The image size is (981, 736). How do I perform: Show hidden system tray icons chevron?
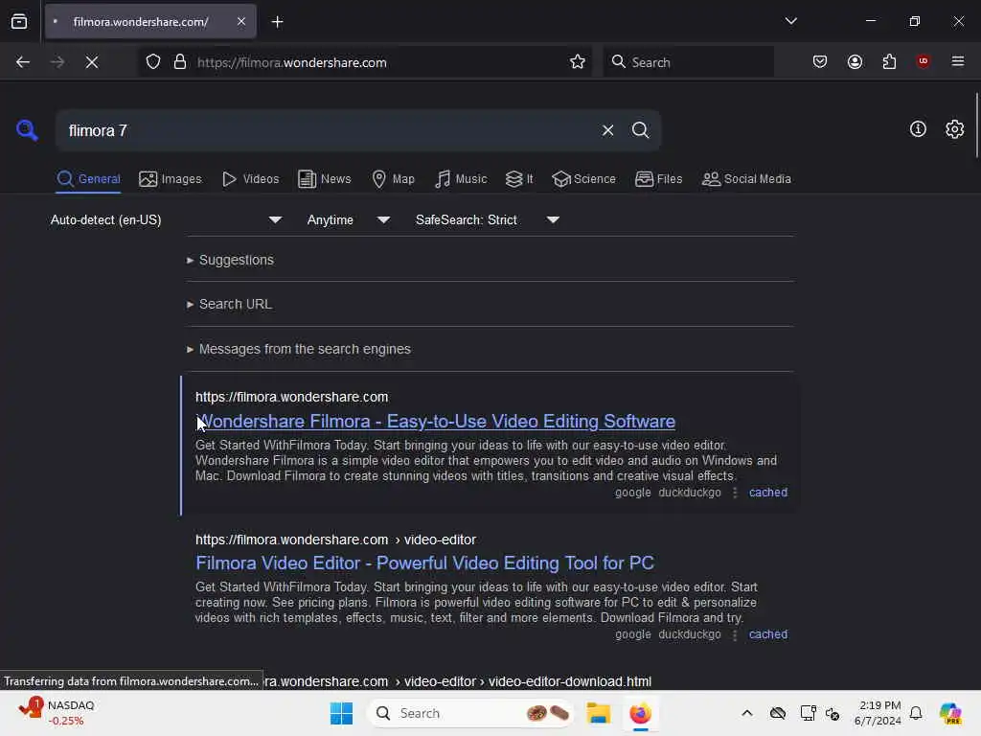[x=747, y=713]
